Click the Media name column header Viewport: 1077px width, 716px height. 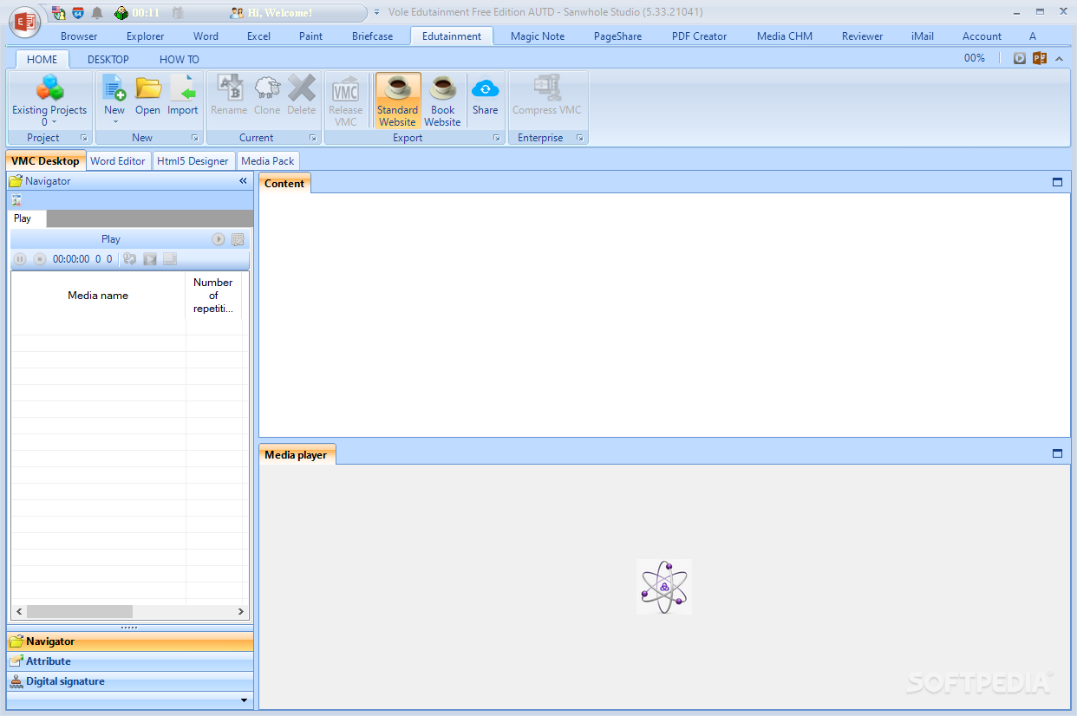[98, 296]
